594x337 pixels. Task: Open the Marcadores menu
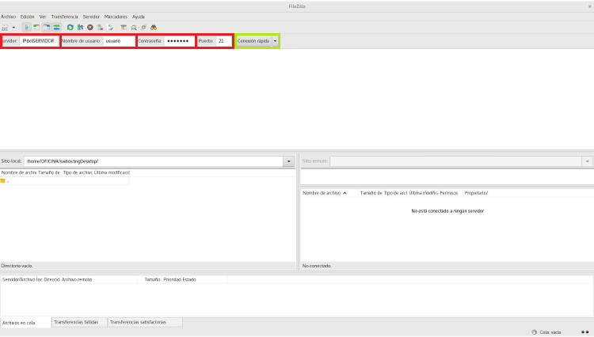point(116,17)
